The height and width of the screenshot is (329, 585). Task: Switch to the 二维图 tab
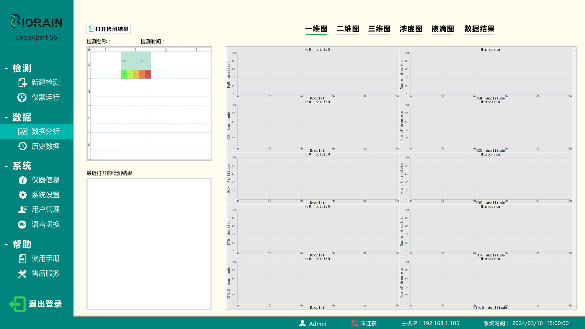point(348,29)
